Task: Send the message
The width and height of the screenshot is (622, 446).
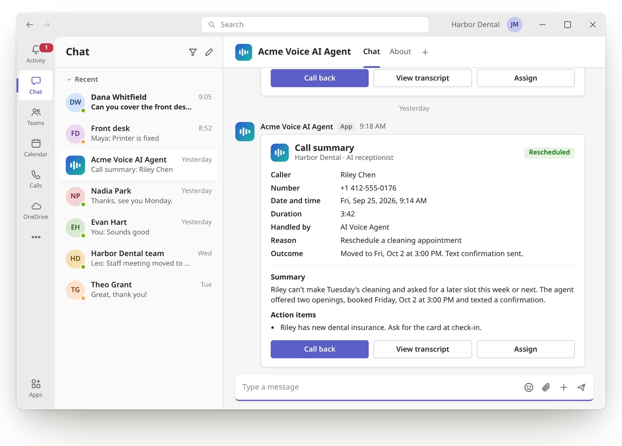Action: pyautogui.click(x=581, y=387)
